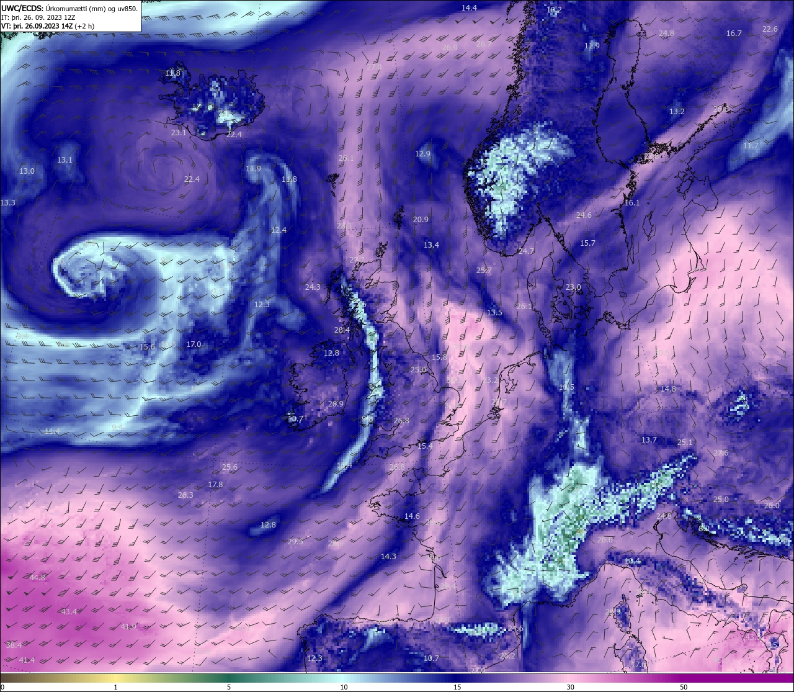Click the '26.2' value at bottom
The height and width of the screenshot is (692, 794).
click(507, 656)
